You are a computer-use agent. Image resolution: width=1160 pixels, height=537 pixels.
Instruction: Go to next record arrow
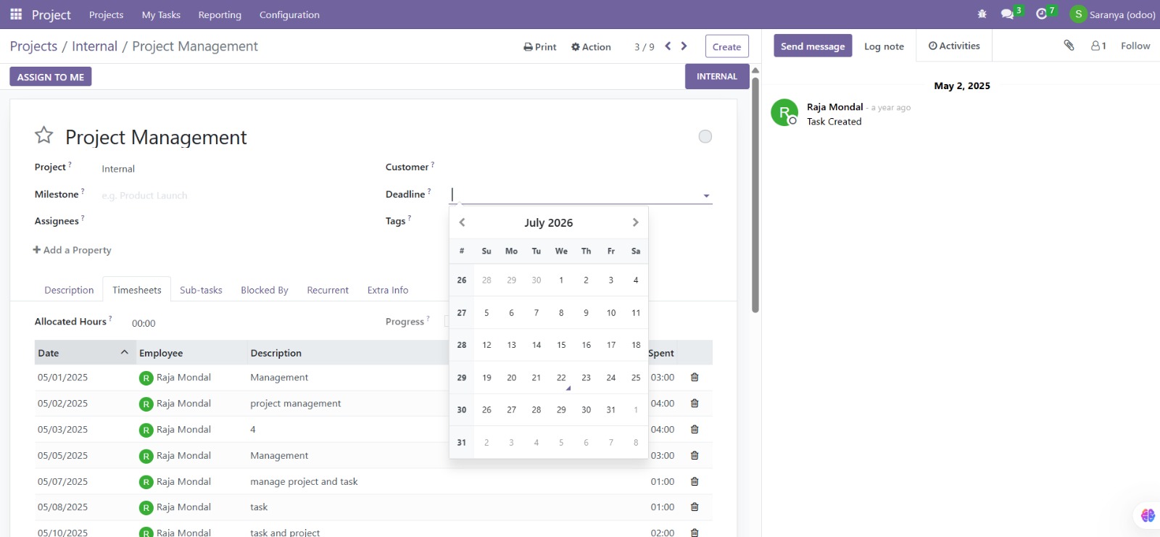(x=684, y=46)
